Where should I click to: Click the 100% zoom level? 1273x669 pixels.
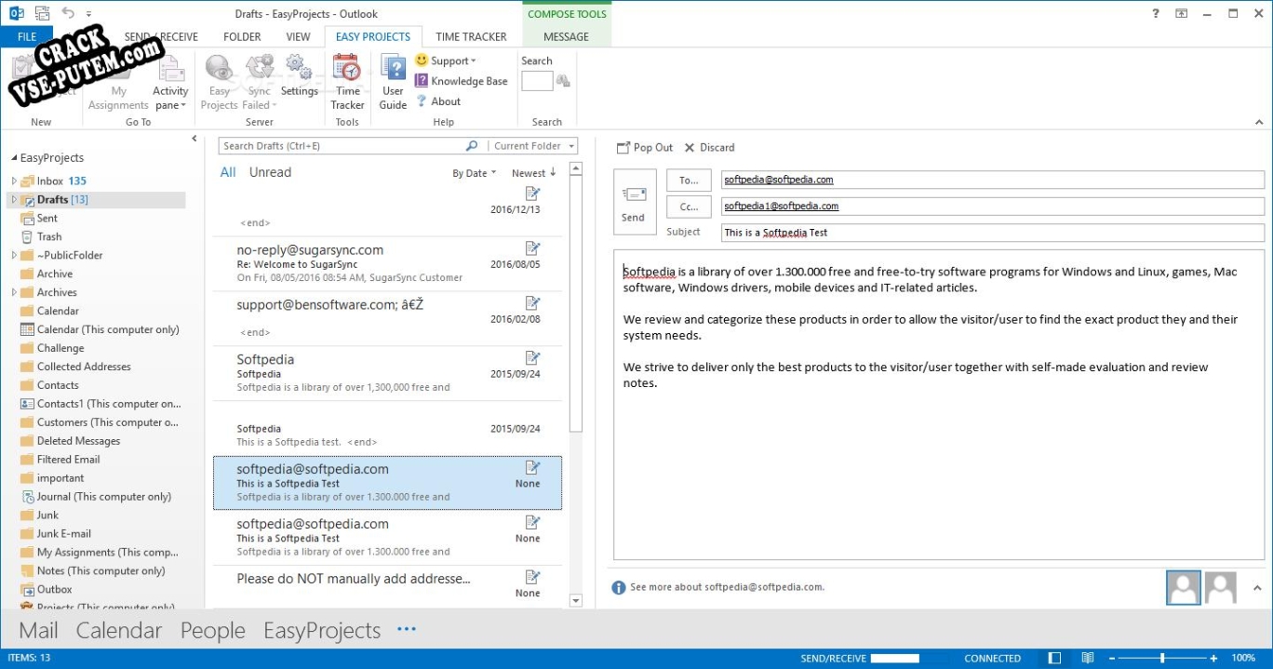1243,658
